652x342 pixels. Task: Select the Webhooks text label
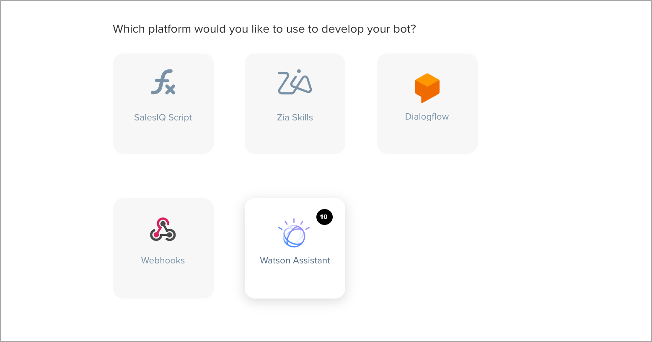coord(163,260)
